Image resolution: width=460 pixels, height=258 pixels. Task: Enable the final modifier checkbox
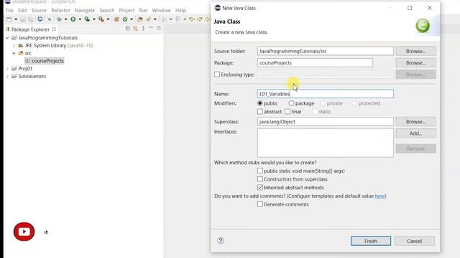pyautogui.click(x=287, y=112)
